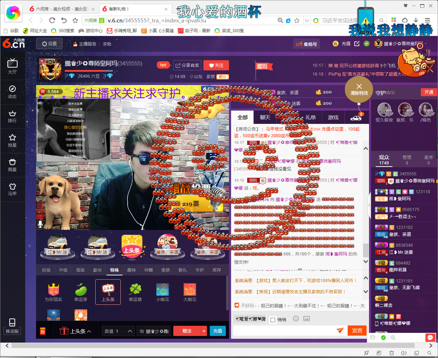Viewport: 438px width, 358px height.
Task: Open the 周星 weekly star sidebar icon
Action: 12,165
